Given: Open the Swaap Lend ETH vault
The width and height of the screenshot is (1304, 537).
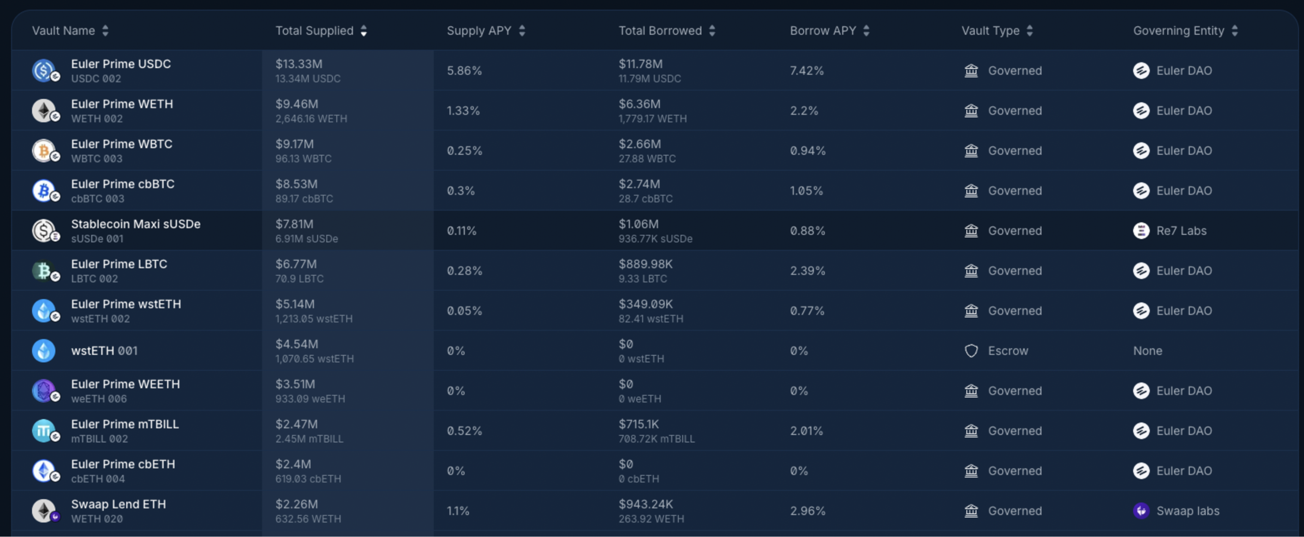Looking at the screenshot, I should (x=119, y=504).
